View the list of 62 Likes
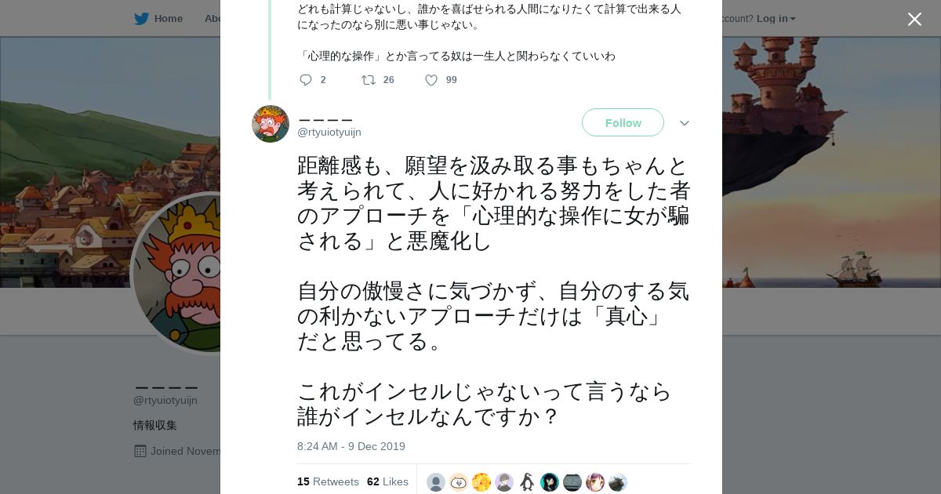The height and width of the screenshot is (494, 941). (387, 481)
